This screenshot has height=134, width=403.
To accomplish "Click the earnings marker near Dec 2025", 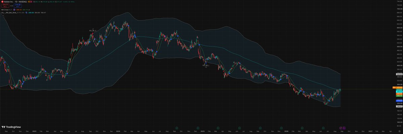I will (x=281, y=128).
